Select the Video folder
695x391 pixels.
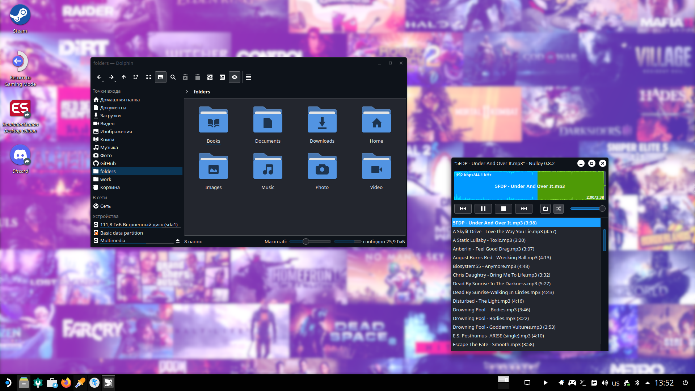tap(376, 171)
